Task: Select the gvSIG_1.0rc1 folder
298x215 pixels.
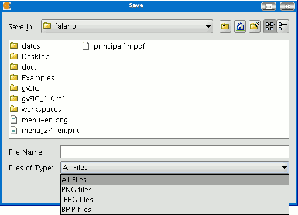Action: tap(38, 99)
